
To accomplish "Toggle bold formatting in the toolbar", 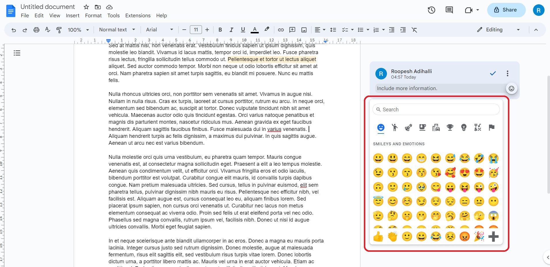I will [x=220, y=30].
